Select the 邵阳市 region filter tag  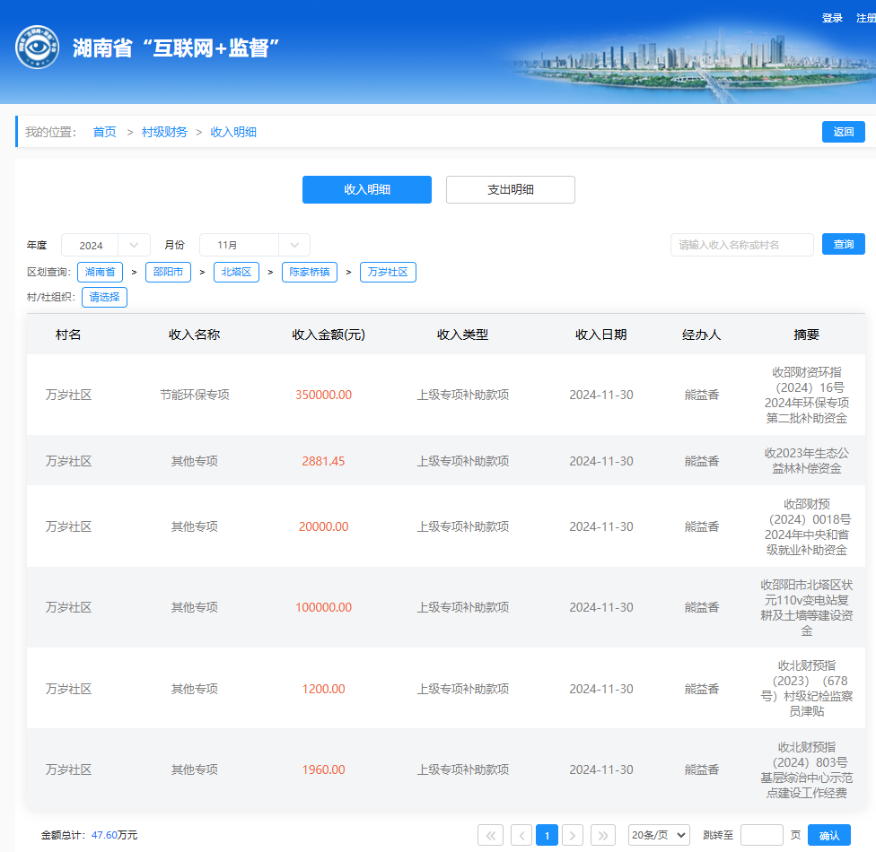click(168, 272)
